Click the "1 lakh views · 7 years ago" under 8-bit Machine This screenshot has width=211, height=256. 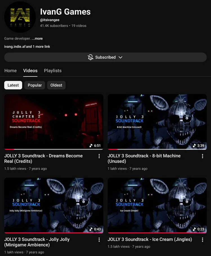[127, 169]
